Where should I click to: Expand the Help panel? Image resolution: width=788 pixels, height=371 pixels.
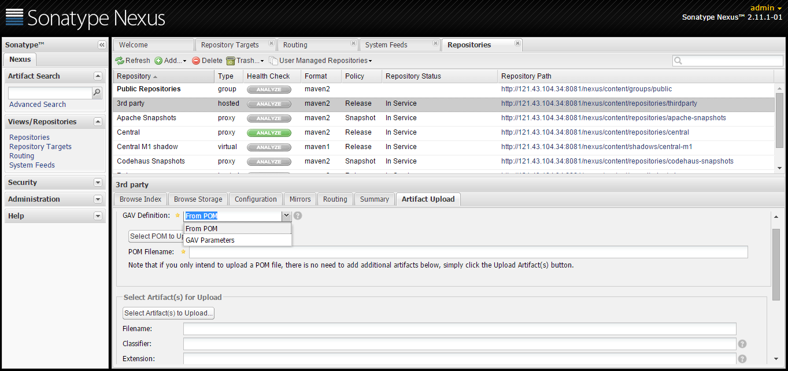(x=98, y=216)
